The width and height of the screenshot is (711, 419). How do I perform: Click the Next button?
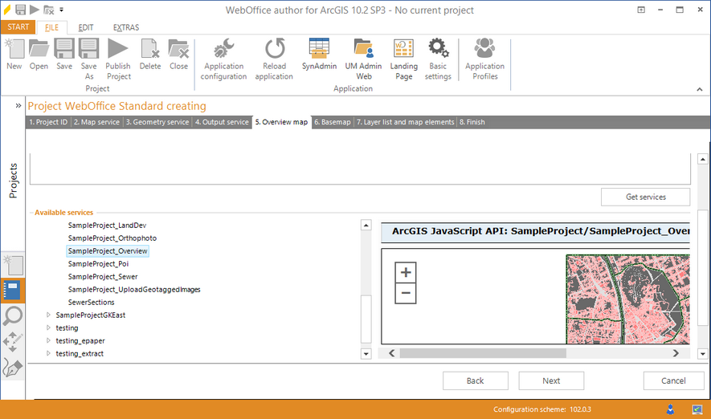(551, 381)
